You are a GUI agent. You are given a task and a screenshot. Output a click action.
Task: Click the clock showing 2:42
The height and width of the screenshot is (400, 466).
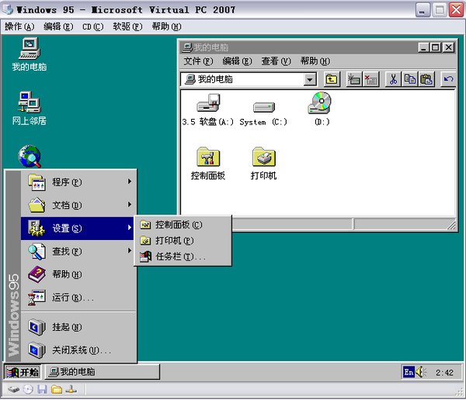point(444,372)
